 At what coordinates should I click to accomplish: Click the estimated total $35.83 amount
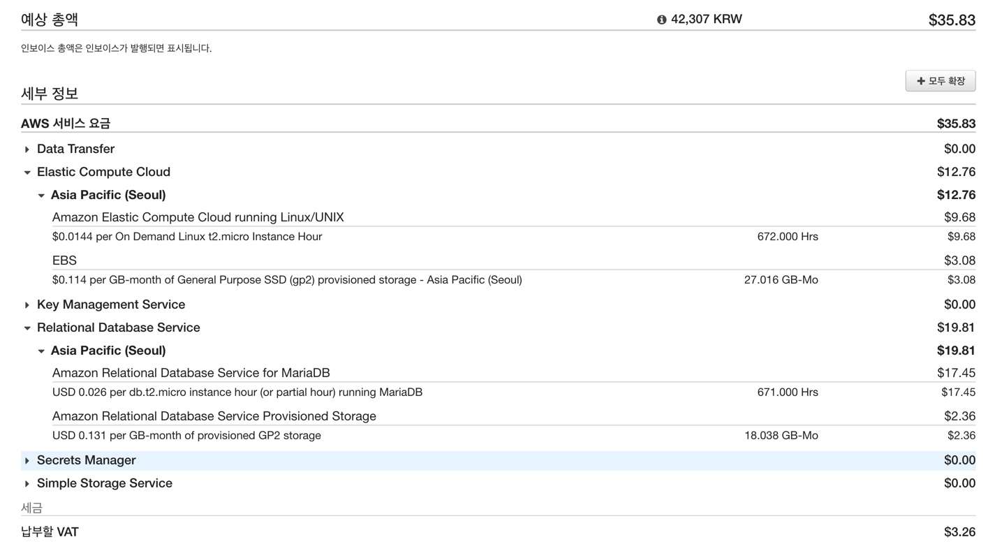point(951,20)
